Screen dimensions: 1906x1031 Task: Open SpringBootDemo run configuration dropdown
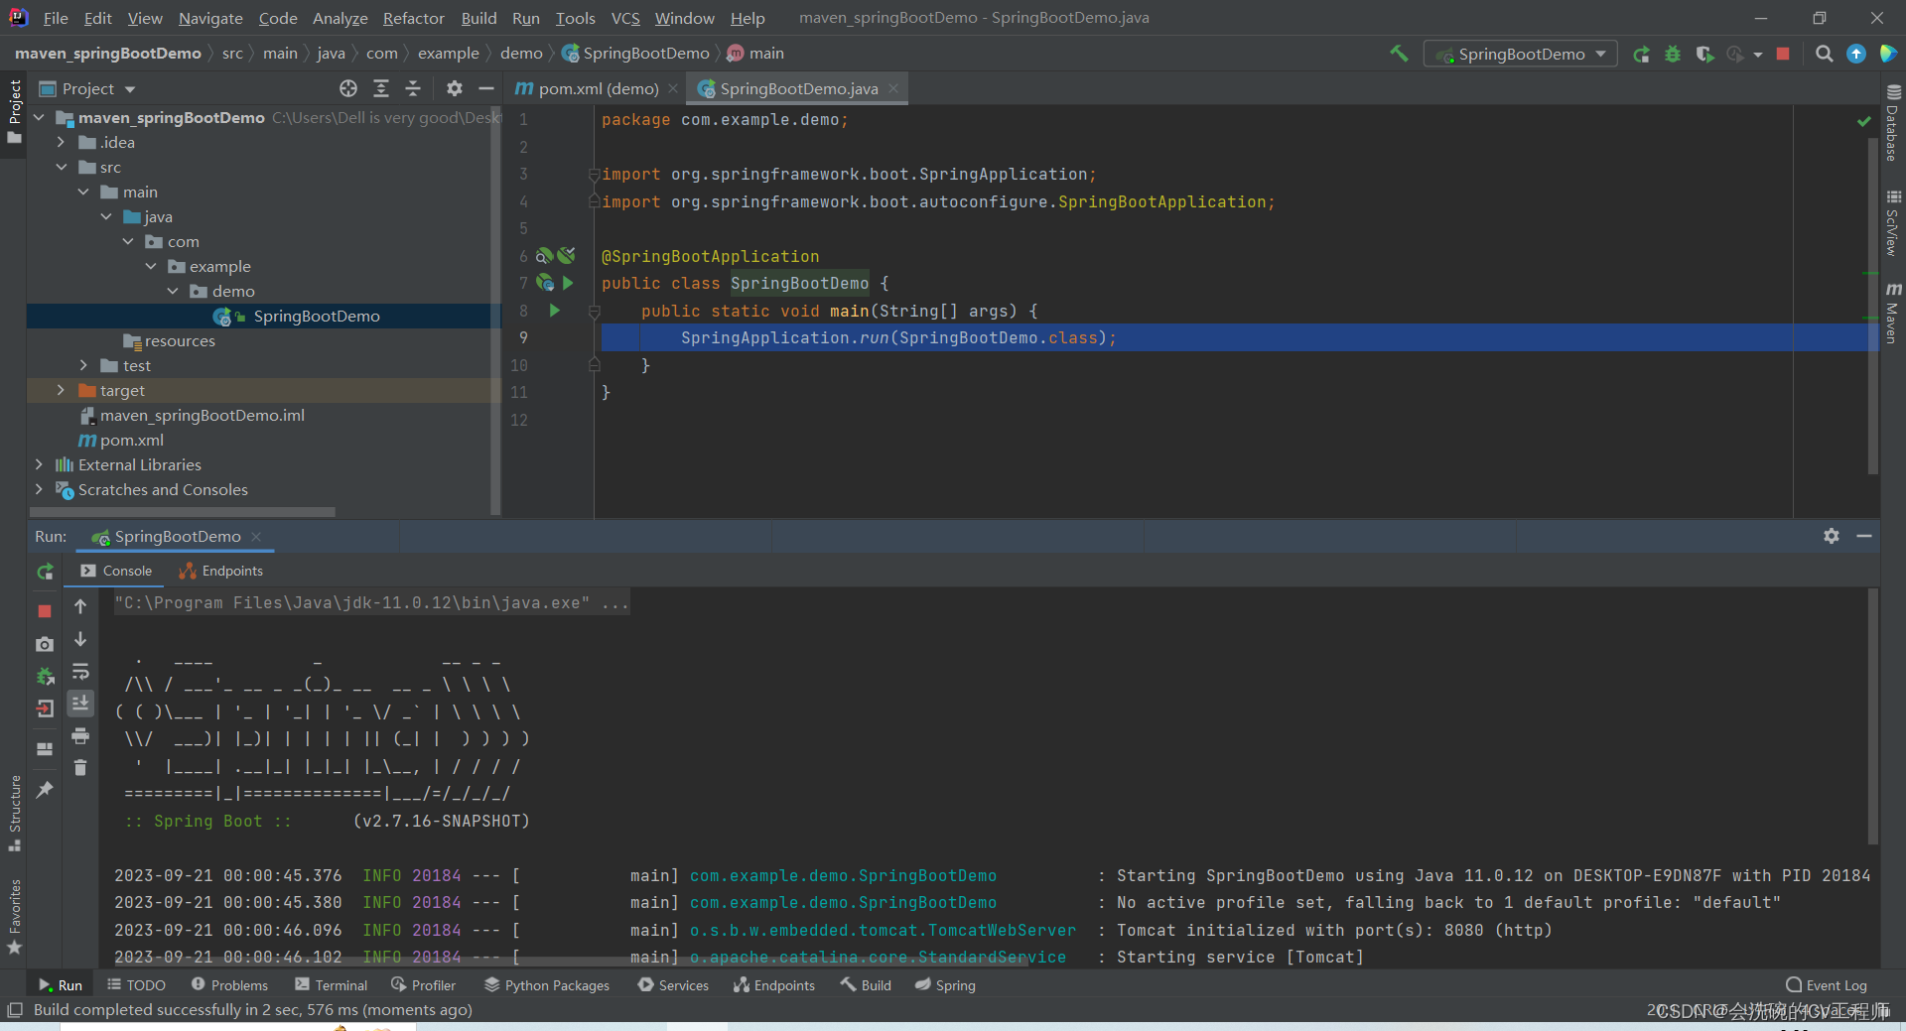1520,54
